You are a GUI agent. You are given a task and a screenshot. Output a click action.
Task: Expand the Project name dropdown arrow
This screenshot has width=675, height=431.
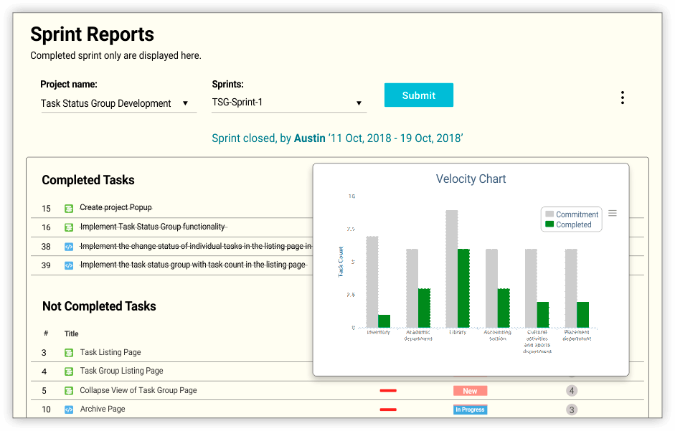point(185,103)
